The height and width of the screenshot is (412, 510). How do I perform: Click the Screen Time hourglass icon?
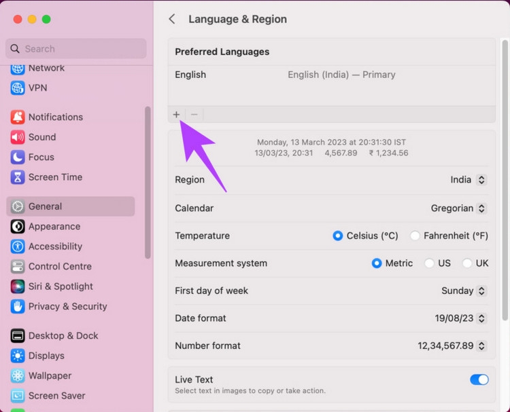pos(18,177)
